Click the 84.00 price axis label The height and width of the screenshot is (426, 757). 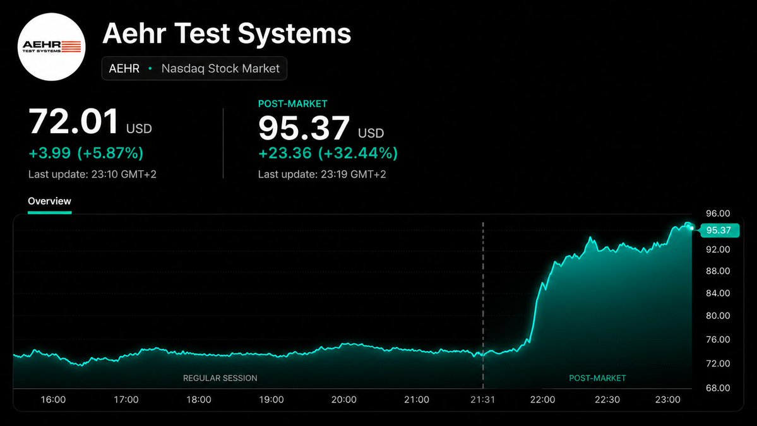tap(718, 293)
